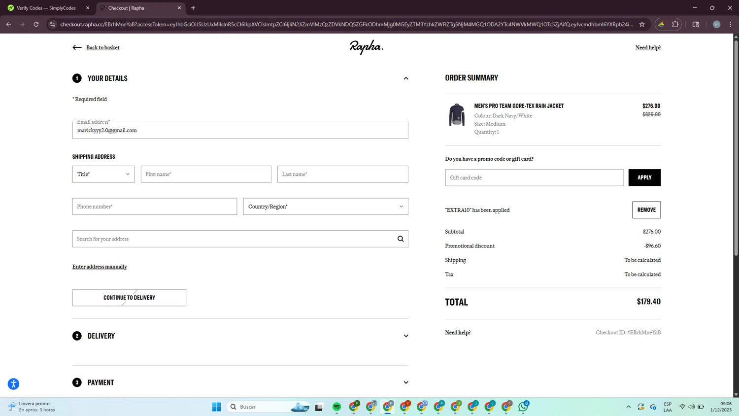Screen dimensions: 739x416
Task: Close the Verify Codes SimplyCodes tab
Action: 88,8
